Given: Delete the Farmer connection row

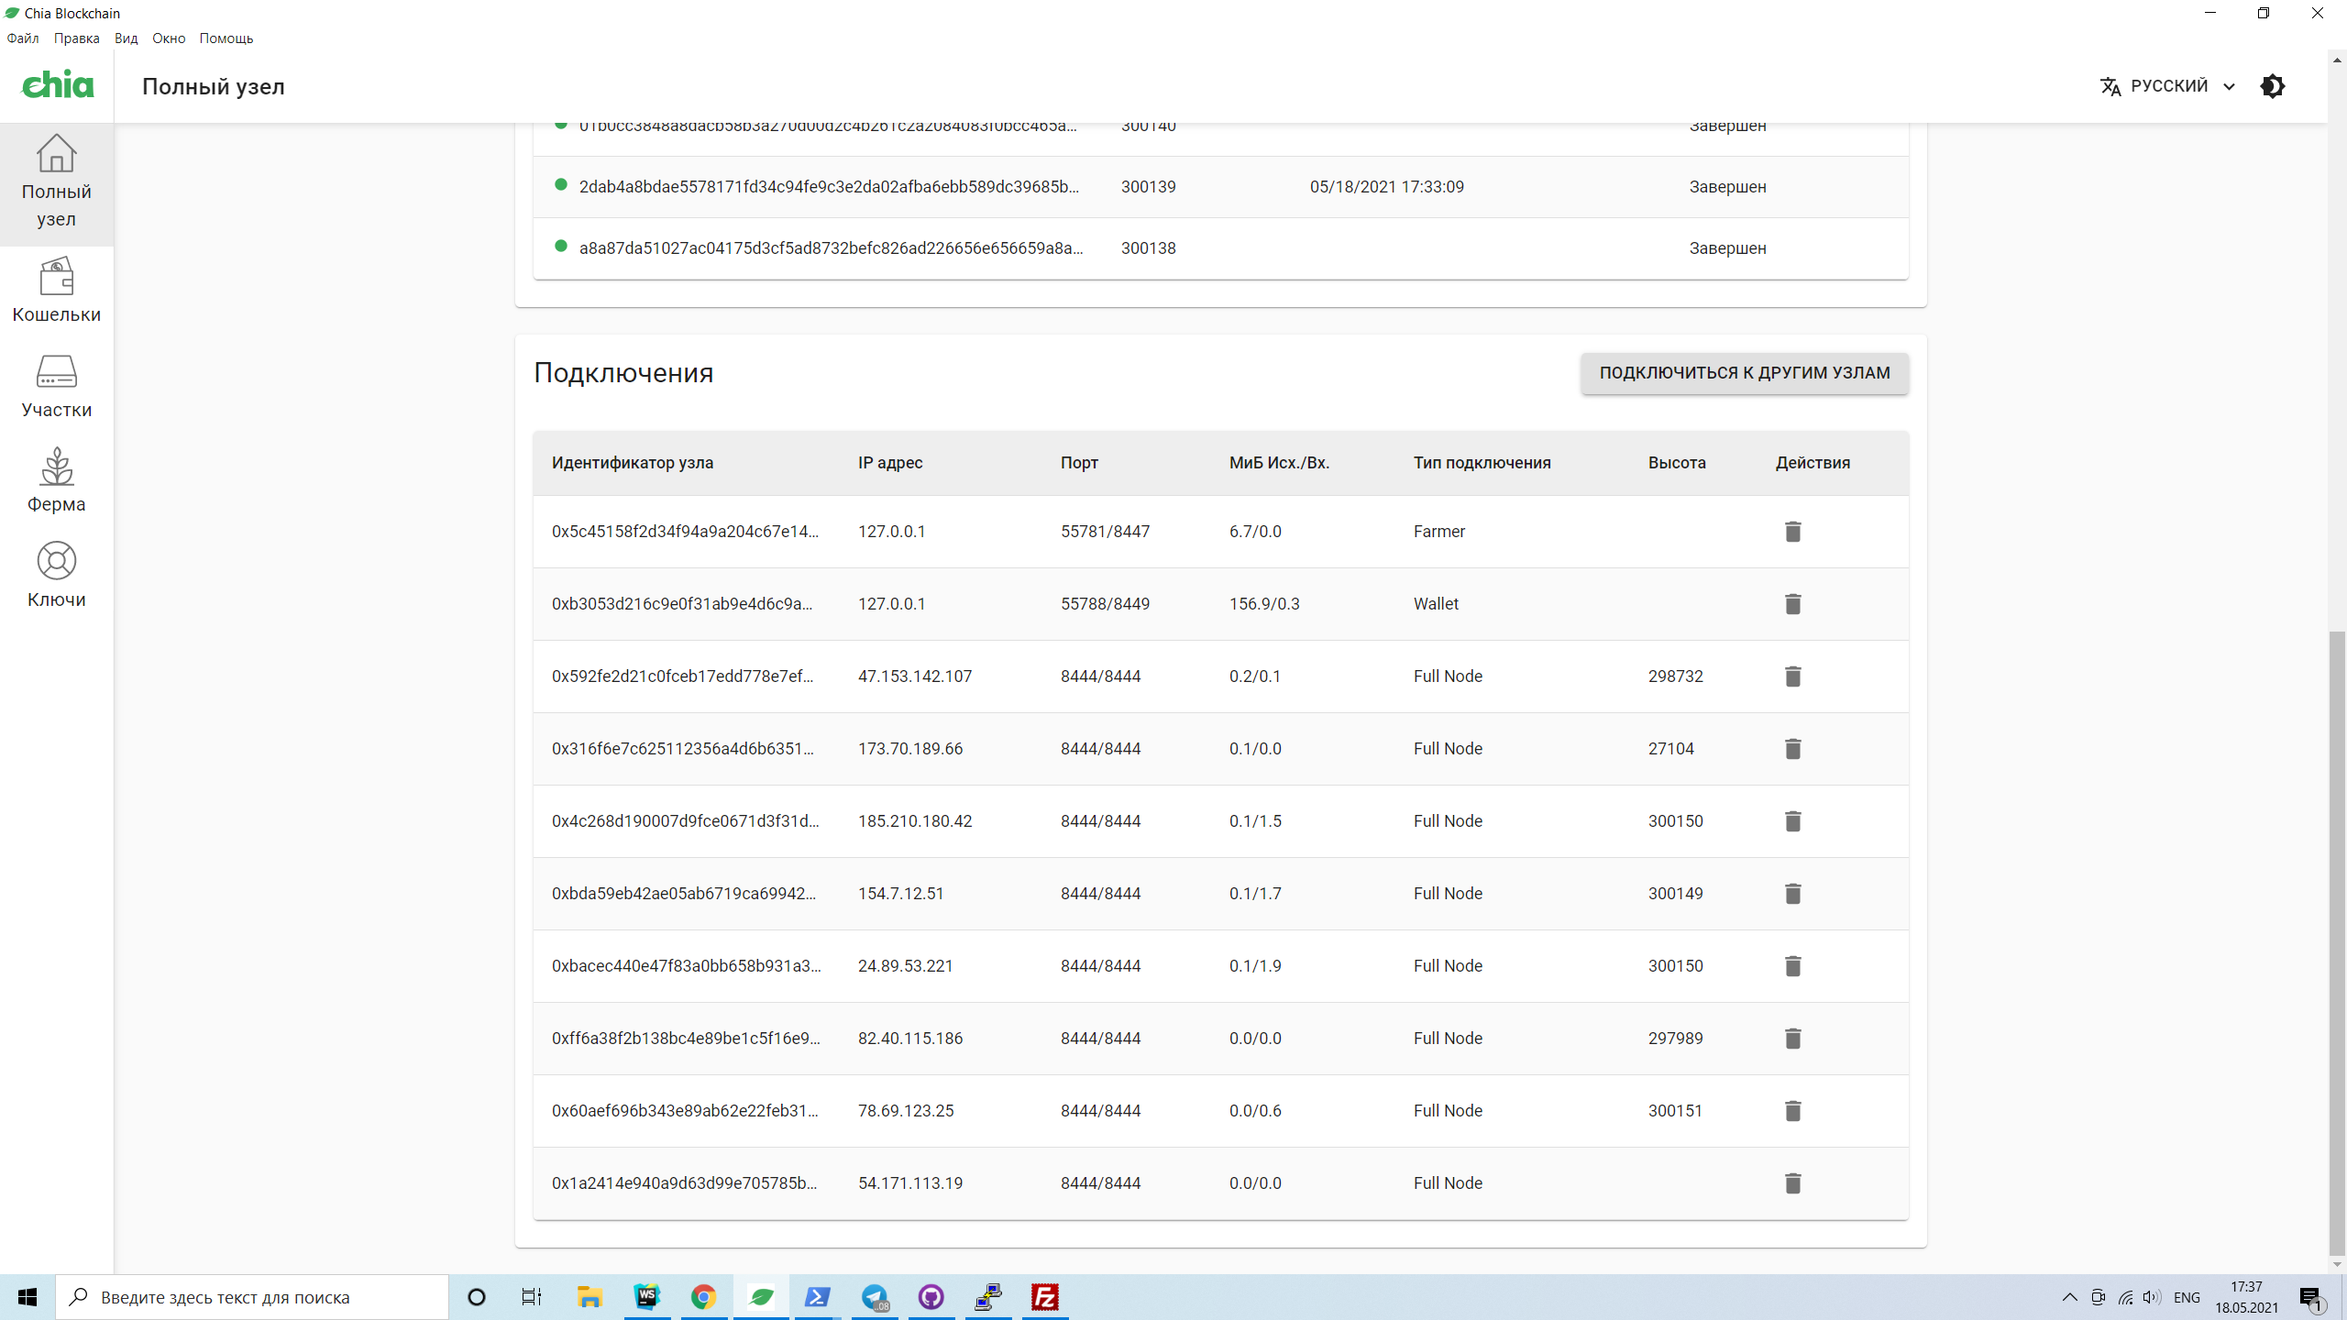Looking at the screenshot, I should click(1793, 532).
